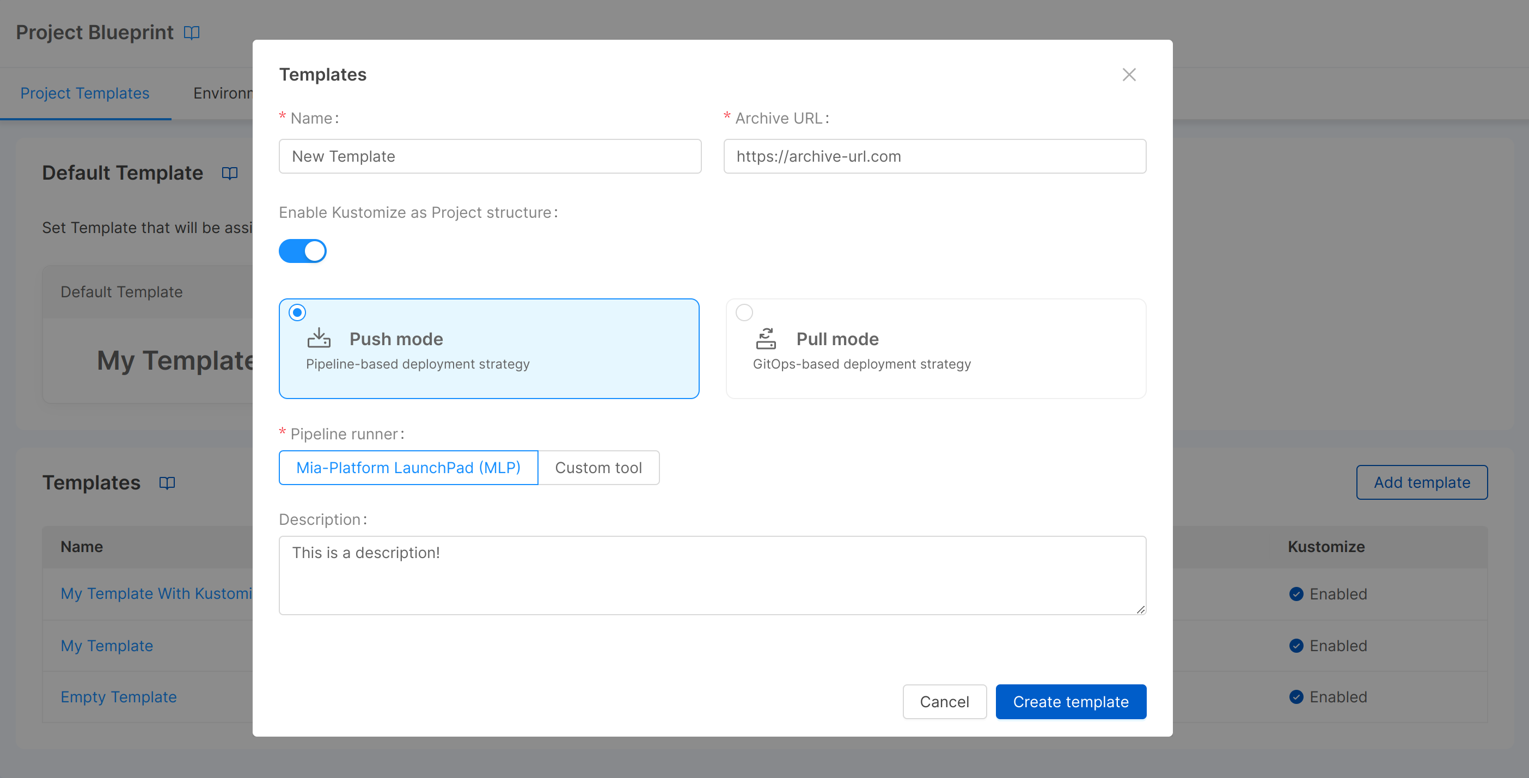Click the Archive URL input field

(934, 157)
